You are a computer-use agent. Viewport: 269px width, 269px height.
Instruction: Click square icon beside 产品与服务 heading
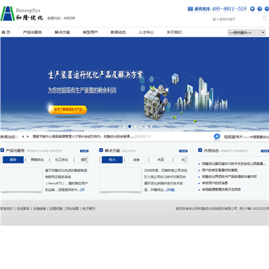tap(2, 150)
